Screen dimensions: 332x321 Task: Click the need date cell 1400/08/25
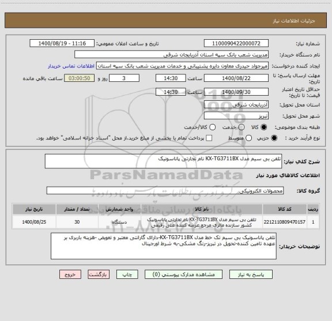point(34,222)
